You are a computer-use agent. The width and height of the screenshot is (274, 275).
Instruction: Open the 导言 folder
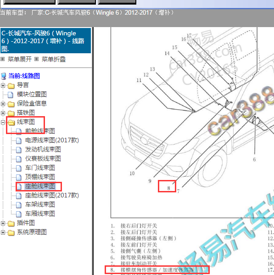22,85
